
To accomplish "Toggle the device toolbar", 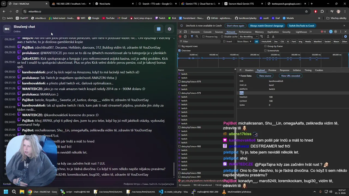I will point(186,32).
